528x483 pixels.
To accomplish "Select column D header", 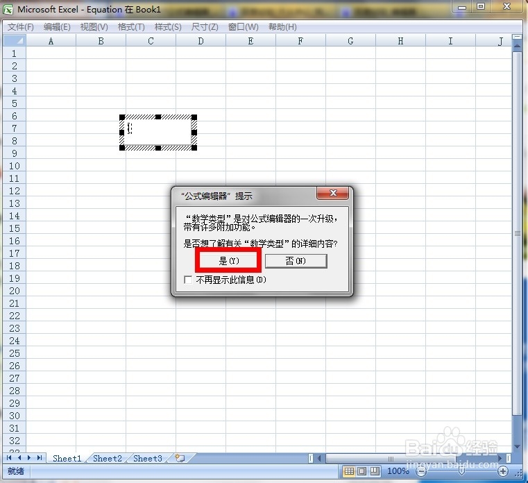I will [201, 41].
